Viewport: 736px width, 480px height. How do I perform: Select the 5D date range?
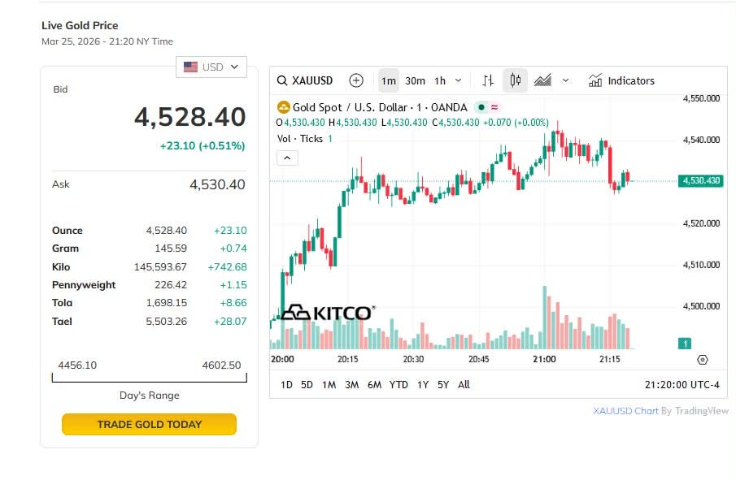pyautogui.click(x=307, y=384)
